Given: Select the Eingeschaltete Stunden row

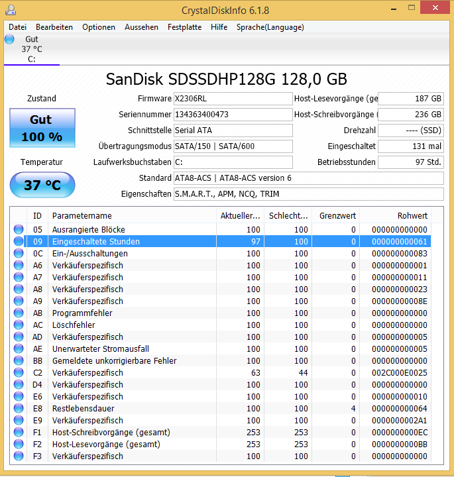Looking at the screenshot, I should (221, 241).
